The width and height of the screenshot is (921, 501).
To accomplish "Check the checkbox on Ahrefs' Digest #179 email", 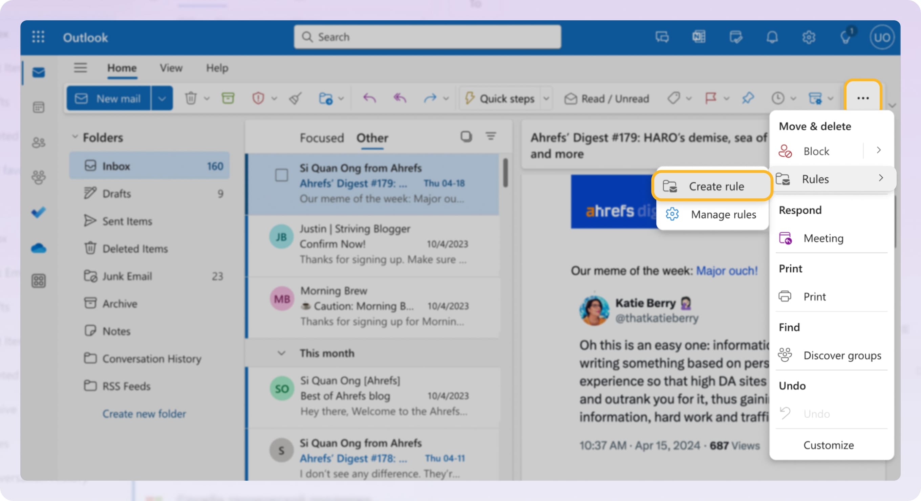I will coord(282,175).
